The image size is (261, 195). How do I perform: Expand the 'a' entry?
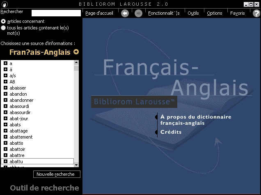5,63
